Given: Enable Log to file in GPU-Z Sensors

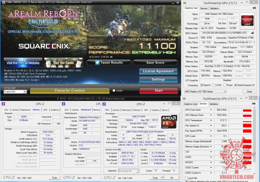Looking at the screenshot, I should pyautogui.click(x=186, y=178).
